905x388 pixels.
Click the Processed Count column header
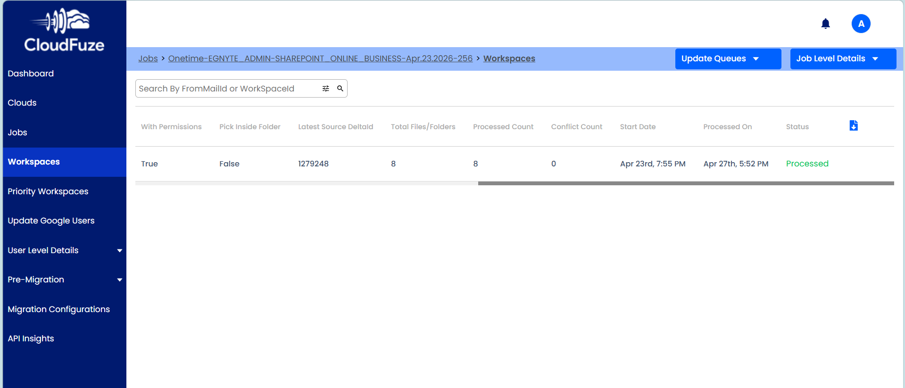503,127
